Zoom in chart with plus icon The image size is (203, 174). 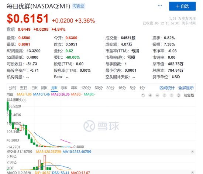(150, 95)
